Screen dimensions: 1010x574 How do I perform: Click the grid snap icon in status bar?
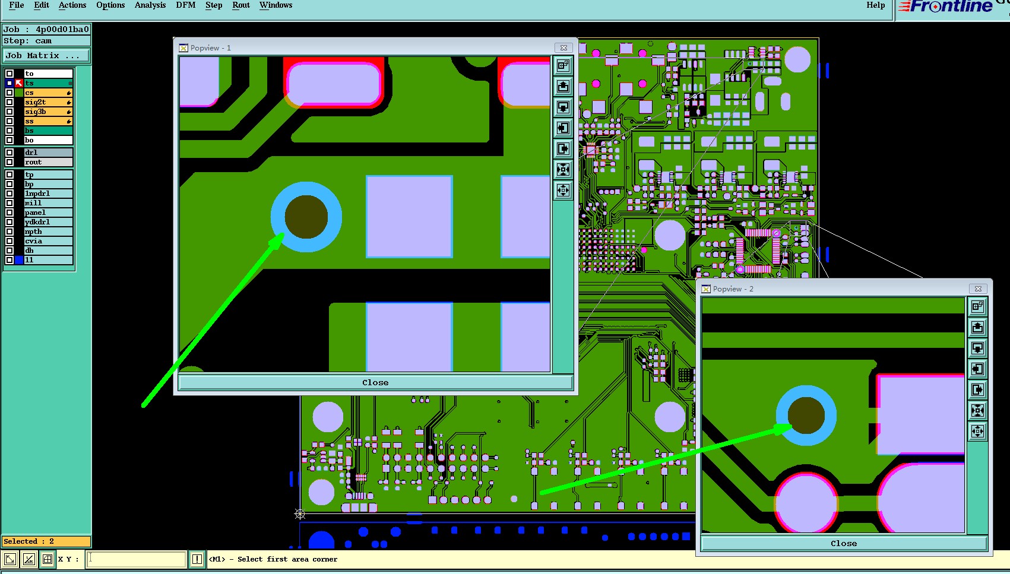click(x=47, y=559)
